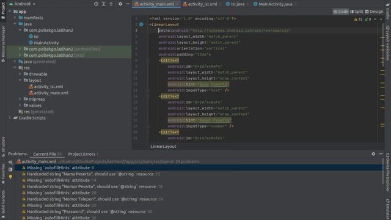Open the Project tool window stripe button
The width and height of the screenshot is (391, 220).
coord(3,10)
